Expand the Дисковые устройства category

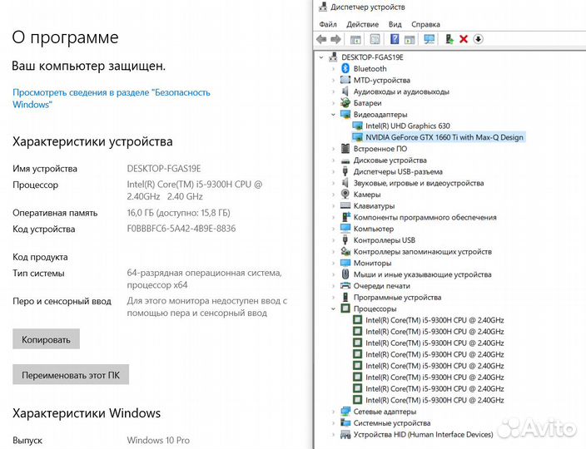point(333,160)
